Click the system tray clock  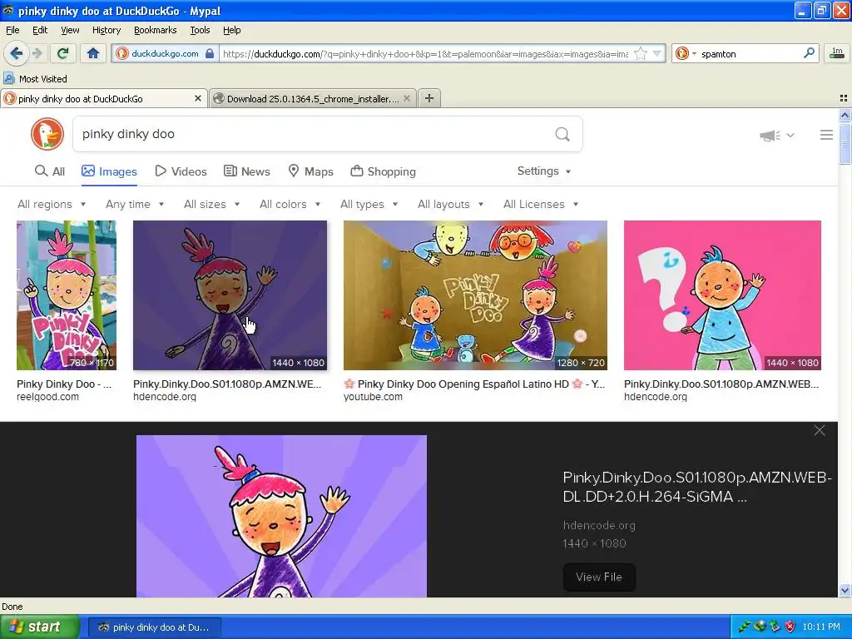click(821, 627)
